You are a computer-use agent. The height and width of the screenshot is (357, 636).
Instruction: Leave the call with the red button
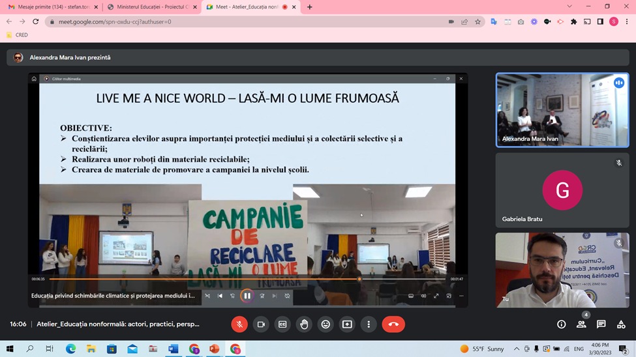(393, 324)
